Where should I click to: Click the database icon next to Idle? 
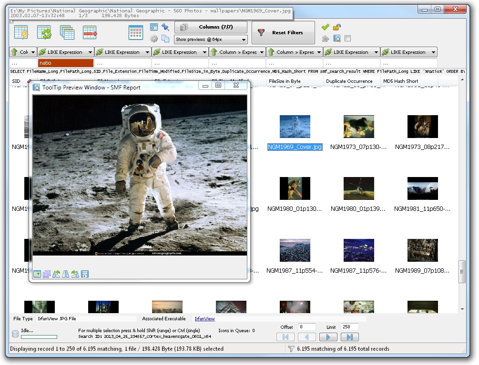pos(15,334)
